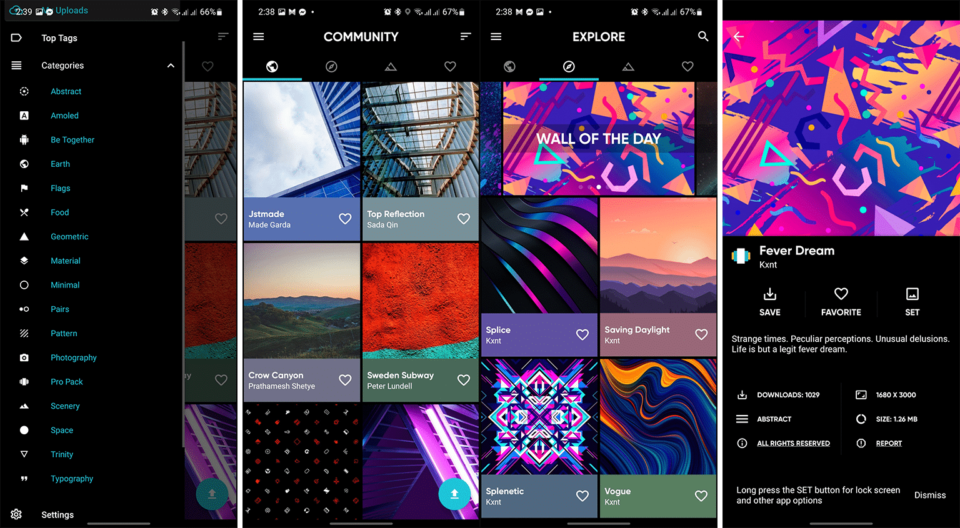Open the Community screen sort options
This screenshot has width=960, height=528.
pyautogui.click(x=466, y=36)
